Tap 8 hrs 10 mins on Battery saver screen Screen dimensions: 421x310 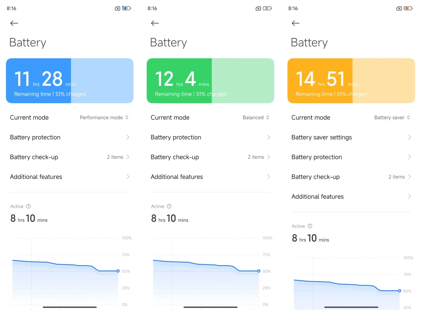(310, 238)
